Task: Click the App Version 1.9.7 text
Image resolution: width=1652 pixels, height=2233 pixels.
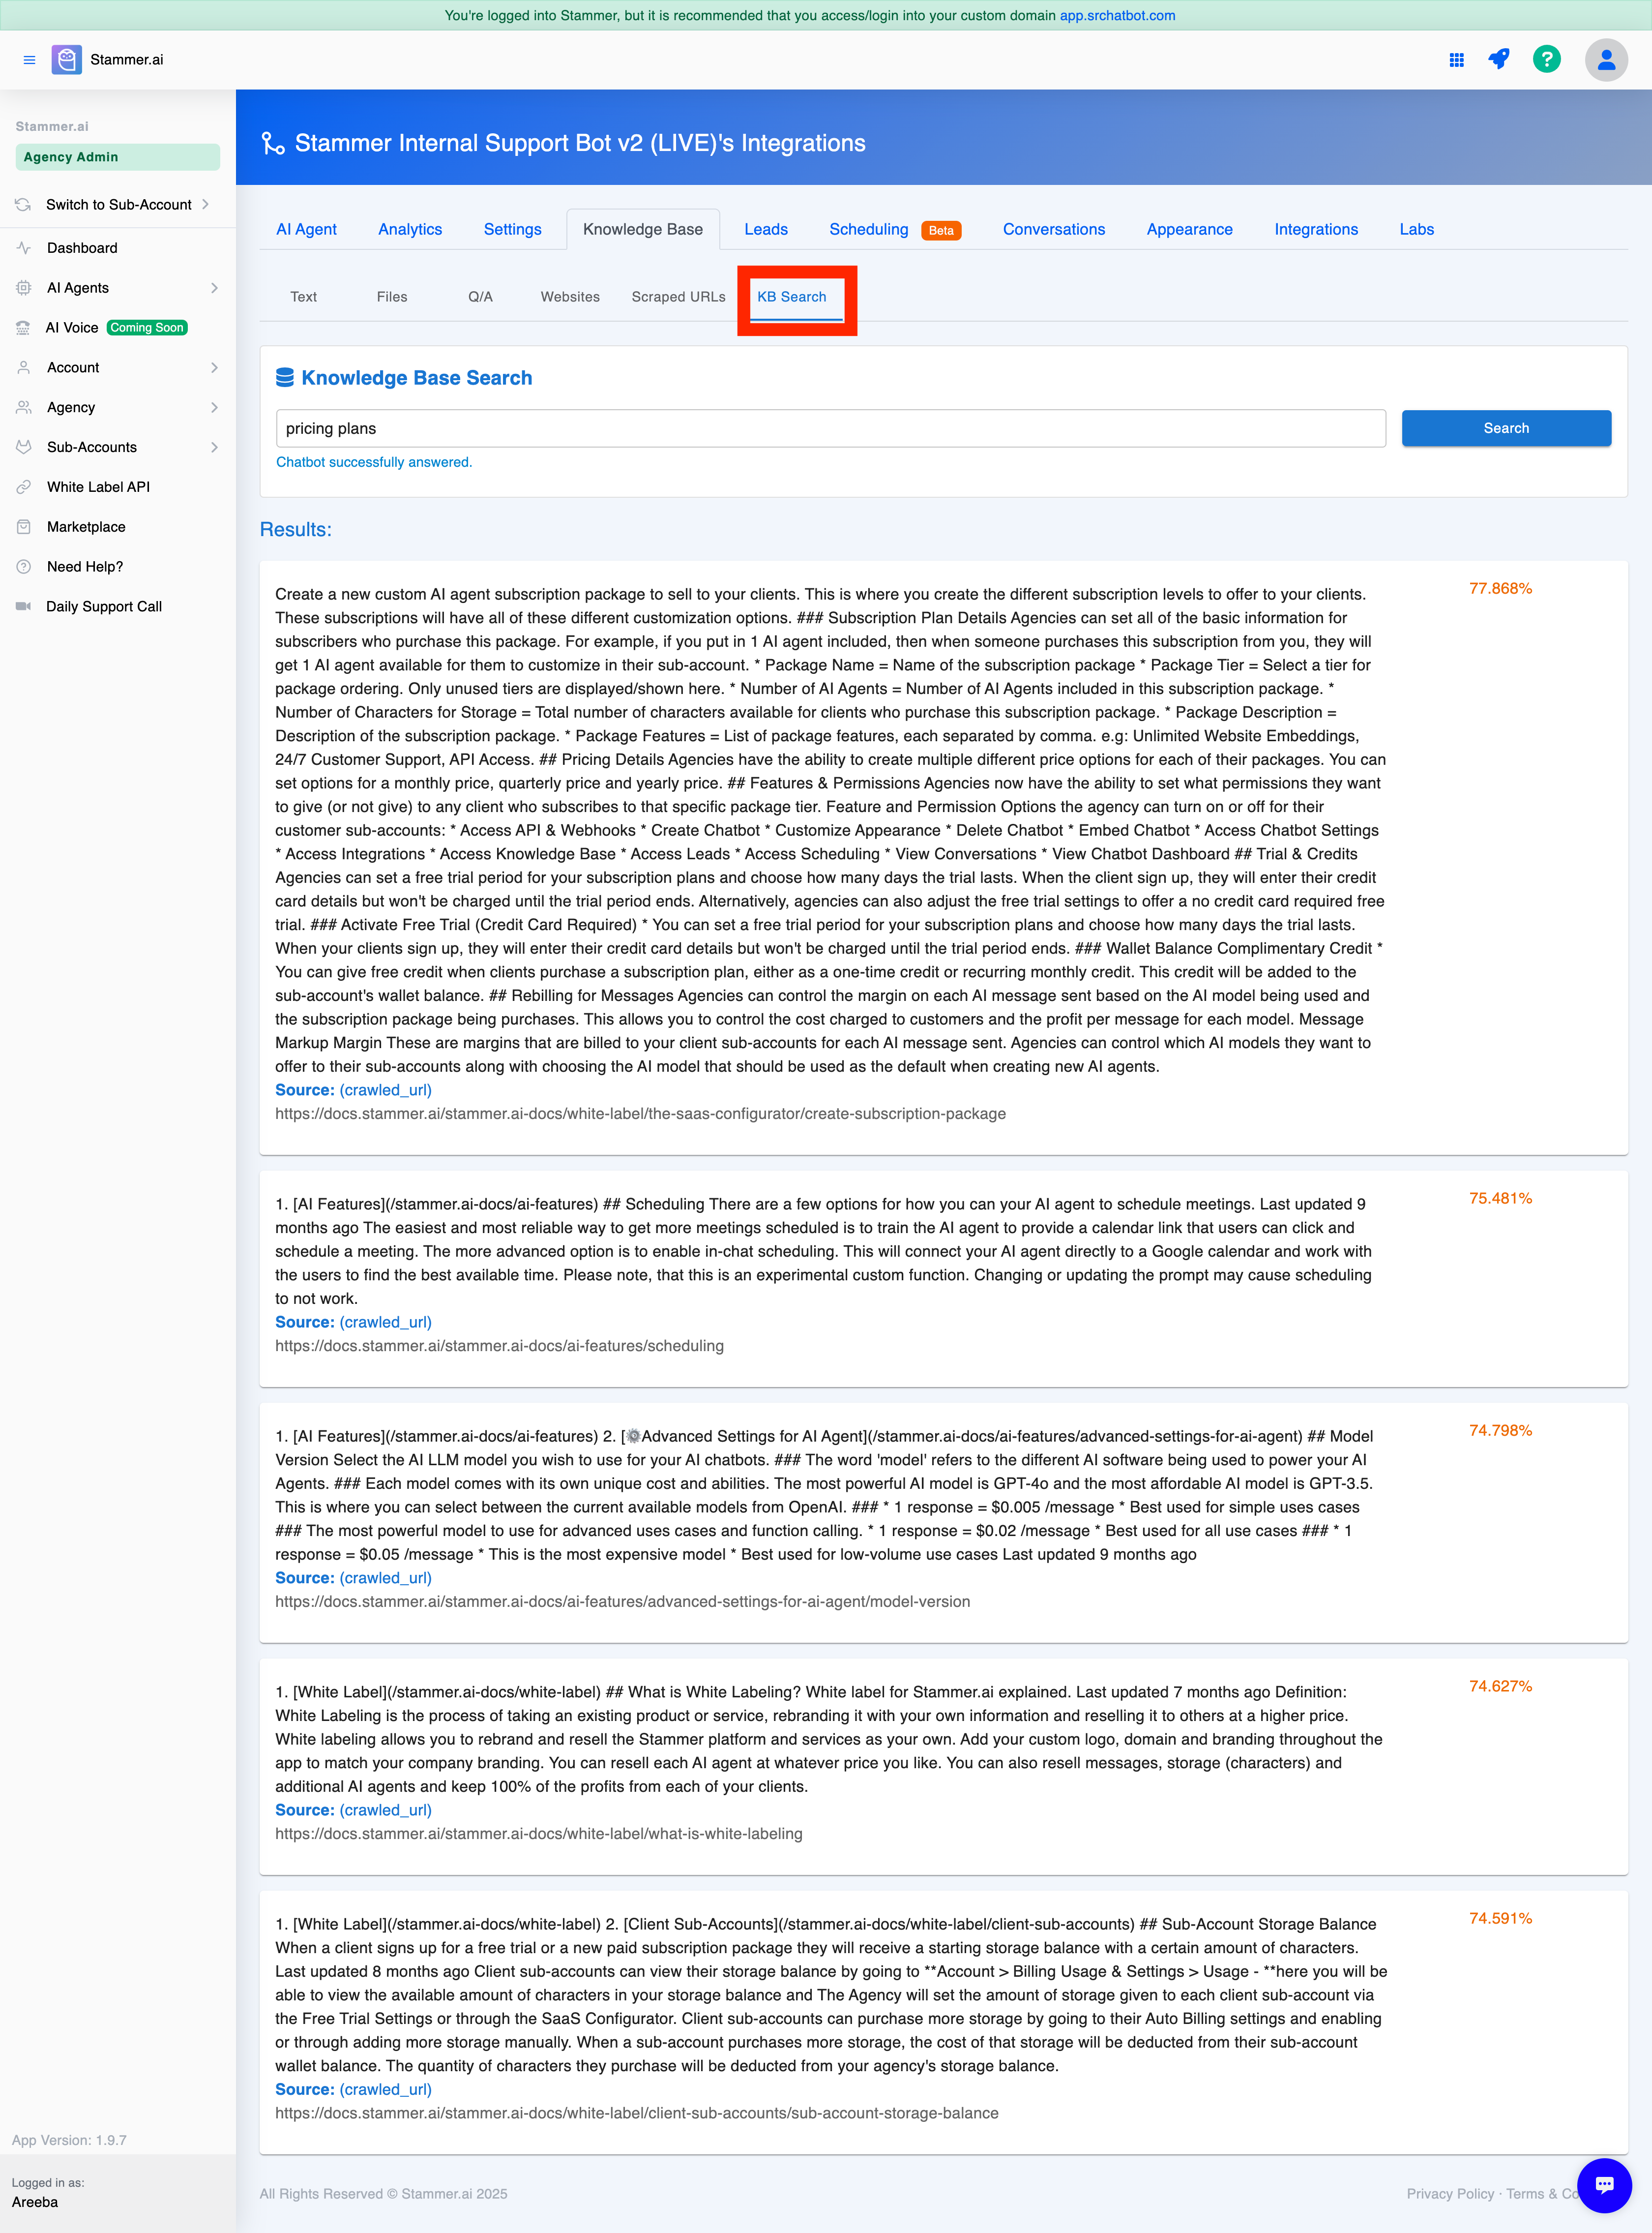Action: tap(69, 2140)
